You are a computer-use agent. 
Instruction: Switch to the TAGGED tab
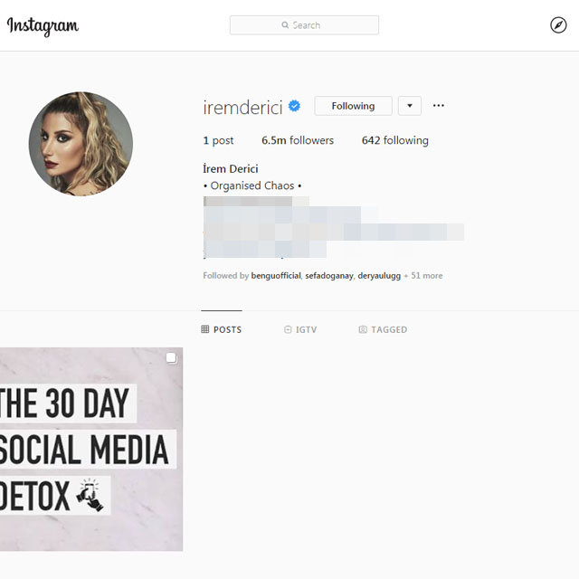click(x=383, y=329)
